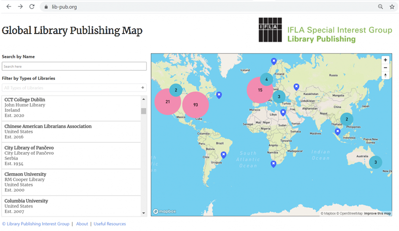
Task: Click Improve this map link
Action: pyautogui.click(x=378, y=213)
